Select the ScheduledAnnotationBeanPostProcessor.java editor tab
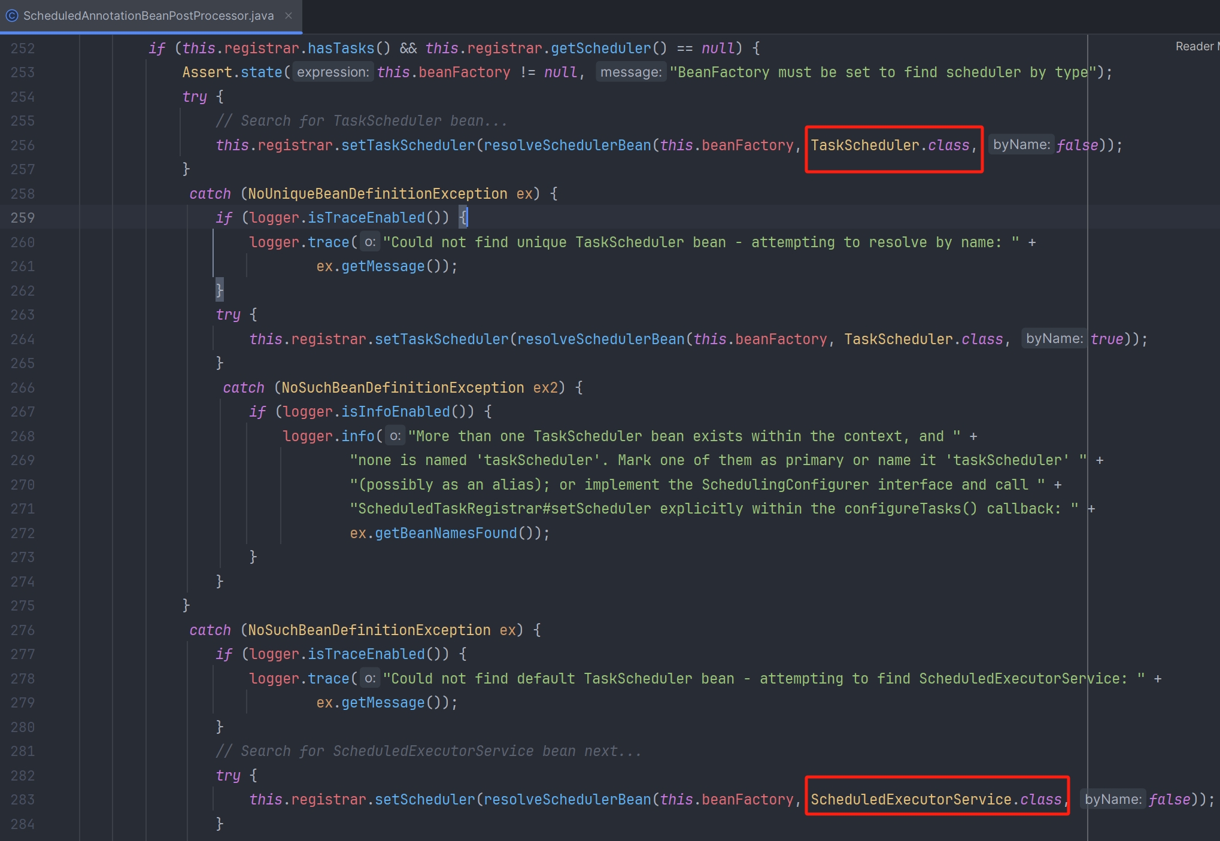Image resolution: width=1220 pixels, height=841 pixels. (x=148, y=16)
